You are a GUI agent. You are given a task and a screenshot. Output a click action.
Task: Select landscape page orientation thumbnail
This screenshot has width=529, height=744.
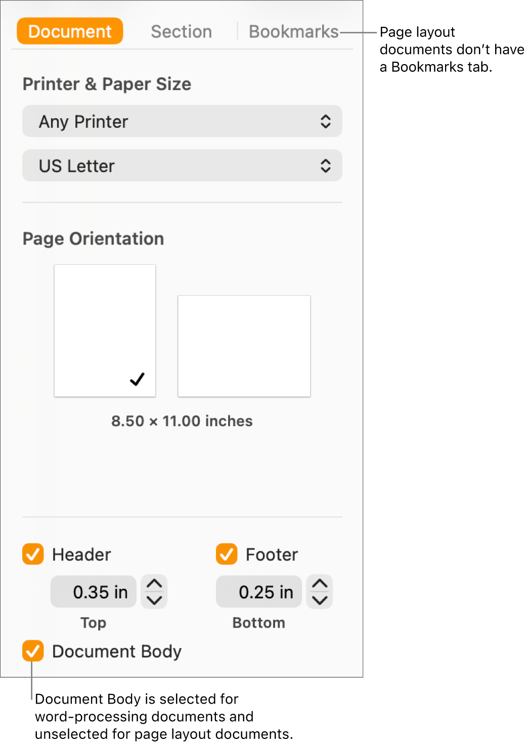[244, 346]
